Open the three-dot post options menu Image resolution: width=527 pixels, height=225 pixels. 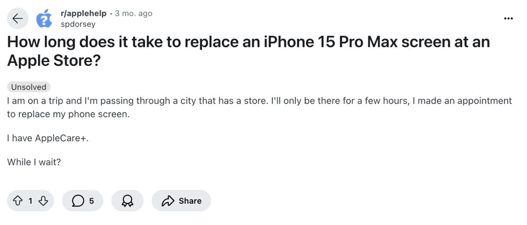pyautogui.click(x=508, y=18)
